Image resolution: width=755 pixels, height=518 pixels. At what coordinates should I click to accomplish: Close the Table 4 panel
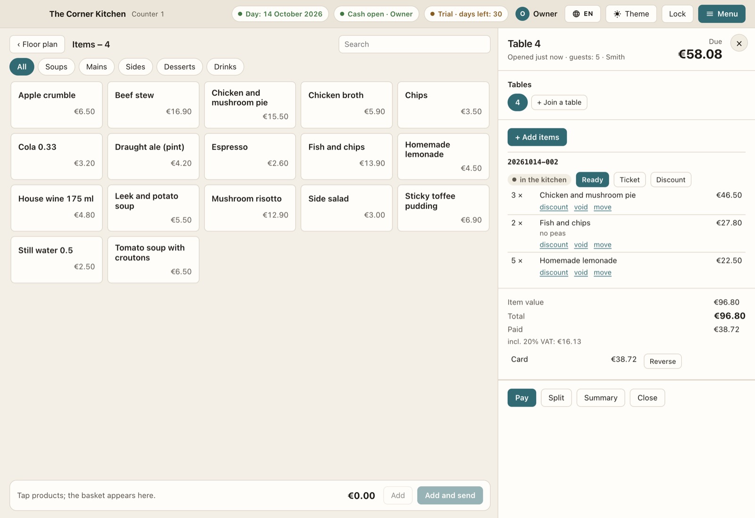739,43
